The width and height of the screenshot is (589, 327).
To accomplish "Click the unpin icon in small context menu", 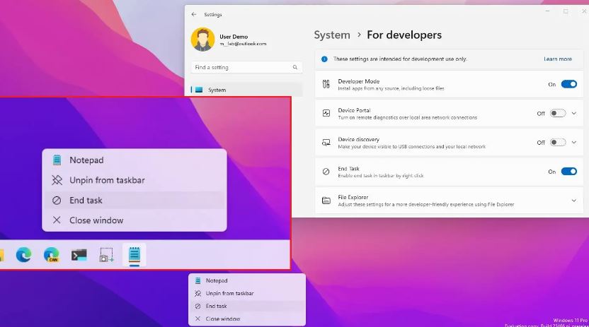I will point(198,293).
